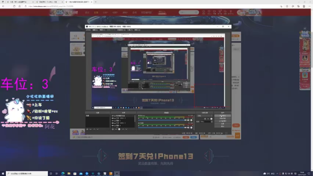Remove the selected source with the minus icon in OBS
The width and height of the screenshot is (313, 176).
pos(116,129)
